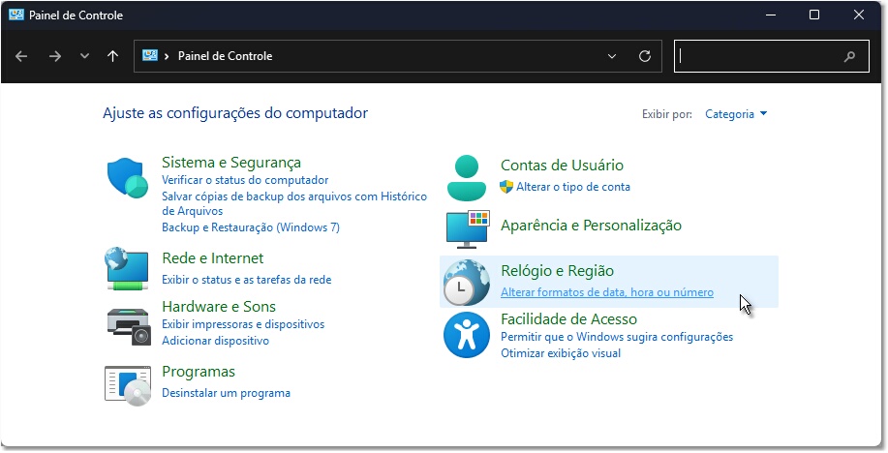Screen dimensions: 888x453
Task: Open the Exibir por Categoria dropdown
Action: tap(736, 114)
